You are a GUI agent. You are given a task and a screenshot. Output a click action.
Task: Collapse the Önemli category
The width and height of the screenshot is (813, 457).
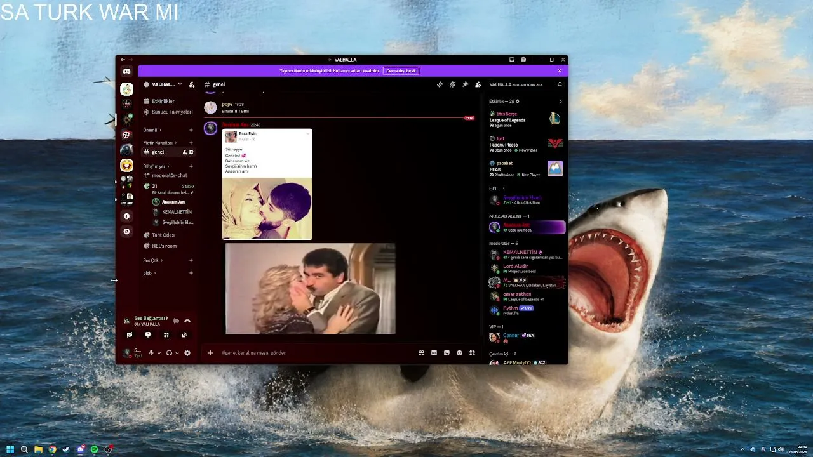(x=152, y=130)
